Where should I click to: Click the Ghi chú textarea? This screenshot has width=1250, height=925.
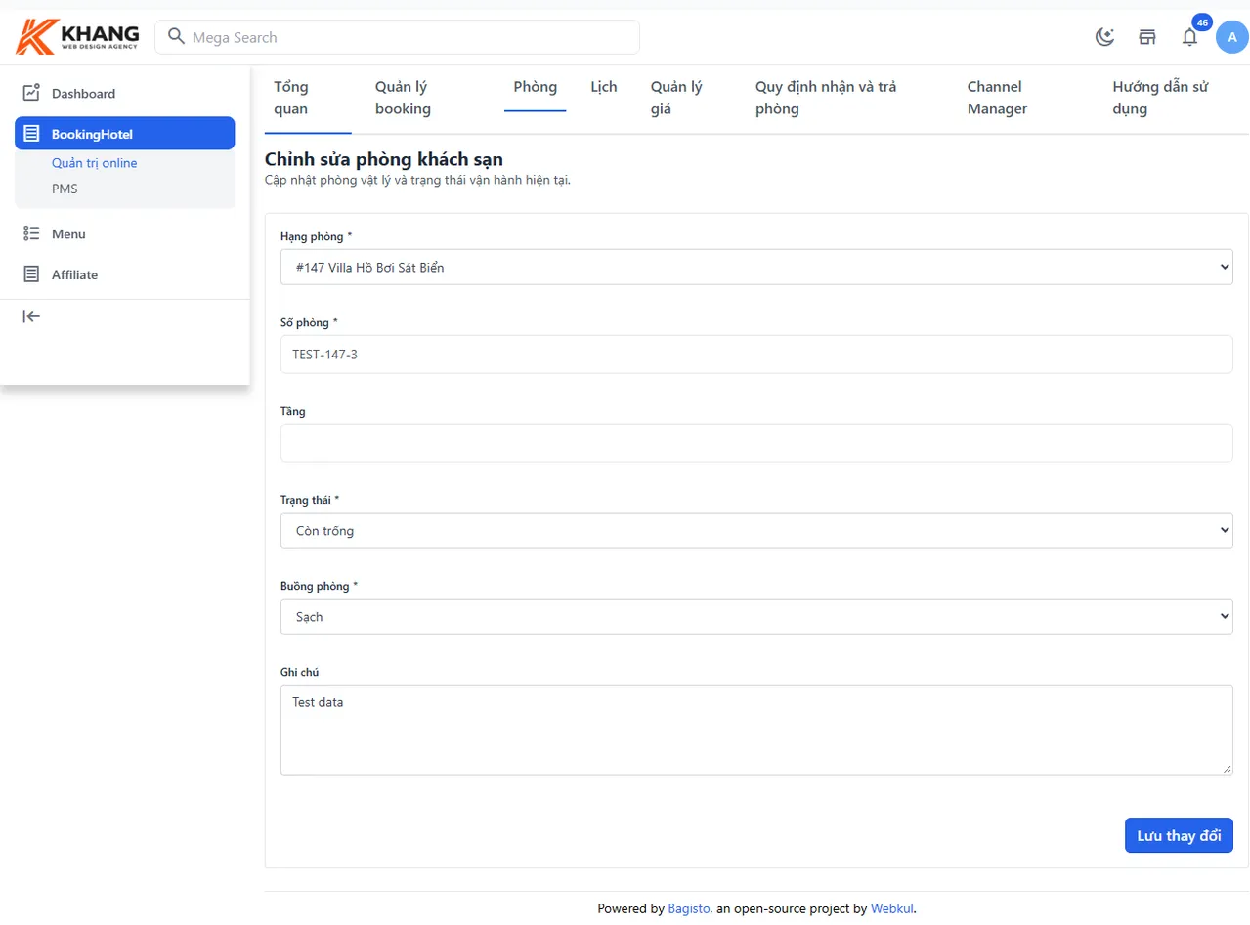756,730
